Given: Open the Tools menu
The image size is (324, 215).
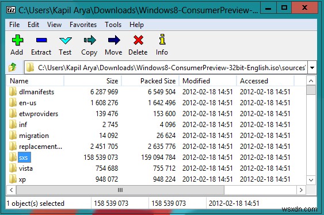Looking at the screenshot, I should click(x=113, y=25).
